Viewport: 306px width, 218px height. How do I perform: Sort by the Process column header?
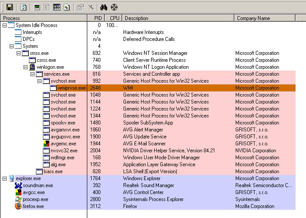tap(44, 18)
